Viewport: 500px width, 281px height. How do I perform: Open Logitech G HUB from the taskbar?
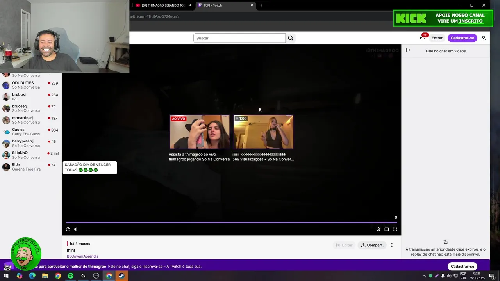pyautogui.click(x=83, y=276)
